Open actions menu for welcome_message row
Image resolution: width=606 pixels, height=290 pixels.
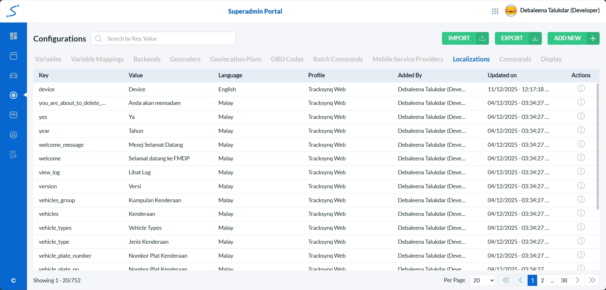tap(581, 144)
